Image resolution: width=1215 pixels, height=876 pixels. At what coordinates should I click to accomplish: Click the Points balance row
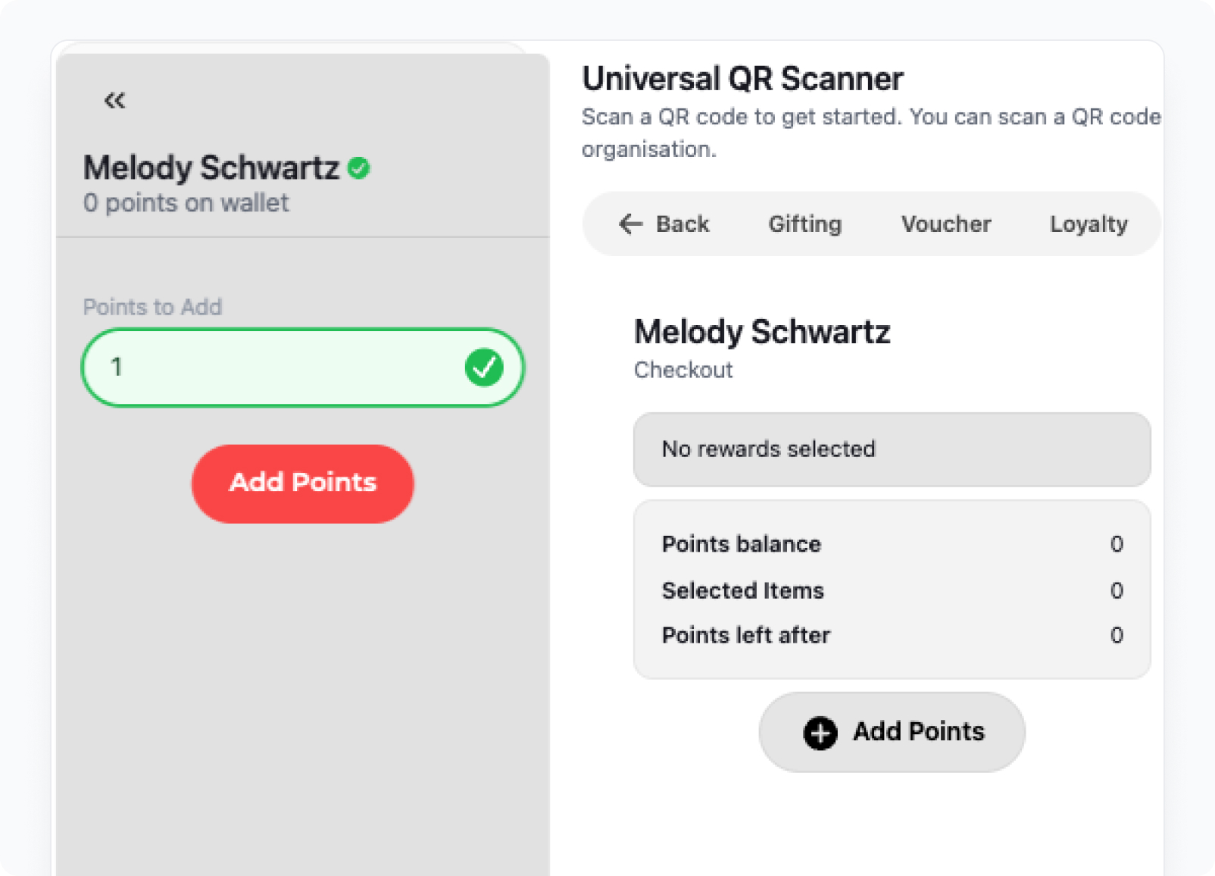pyautogui.click(x=892, y=544)
